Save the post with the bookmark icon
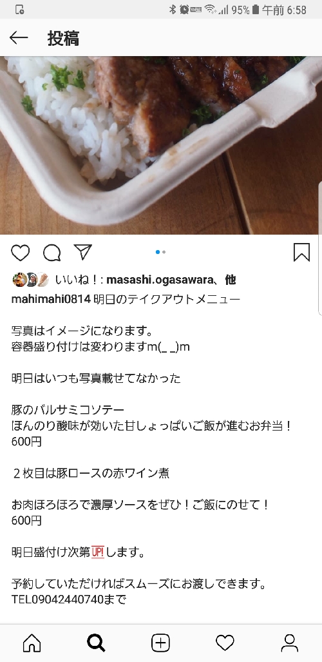Viewport: 322px width, 662px height. point(302,253)
